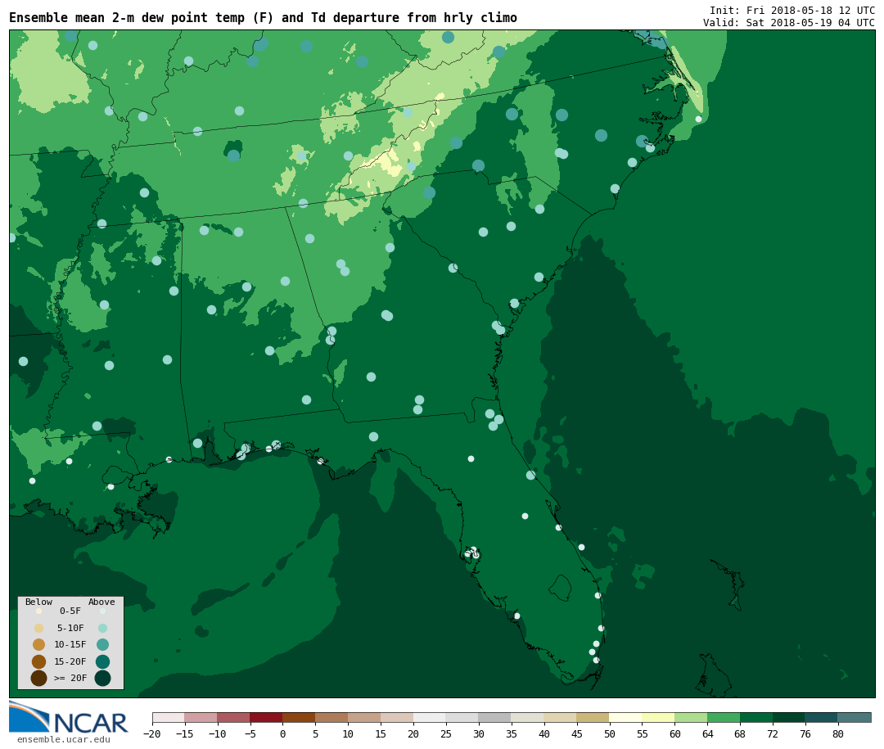This screenshot has height=749, width=884.
Task: Click the above 5-10F light teal legend dot
Action: click(102, 629)
